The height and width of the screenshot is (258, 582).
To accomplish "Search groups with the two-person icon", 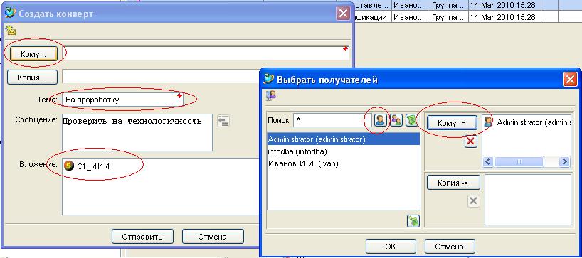I will pyautogui.click(x=396, y=120).
